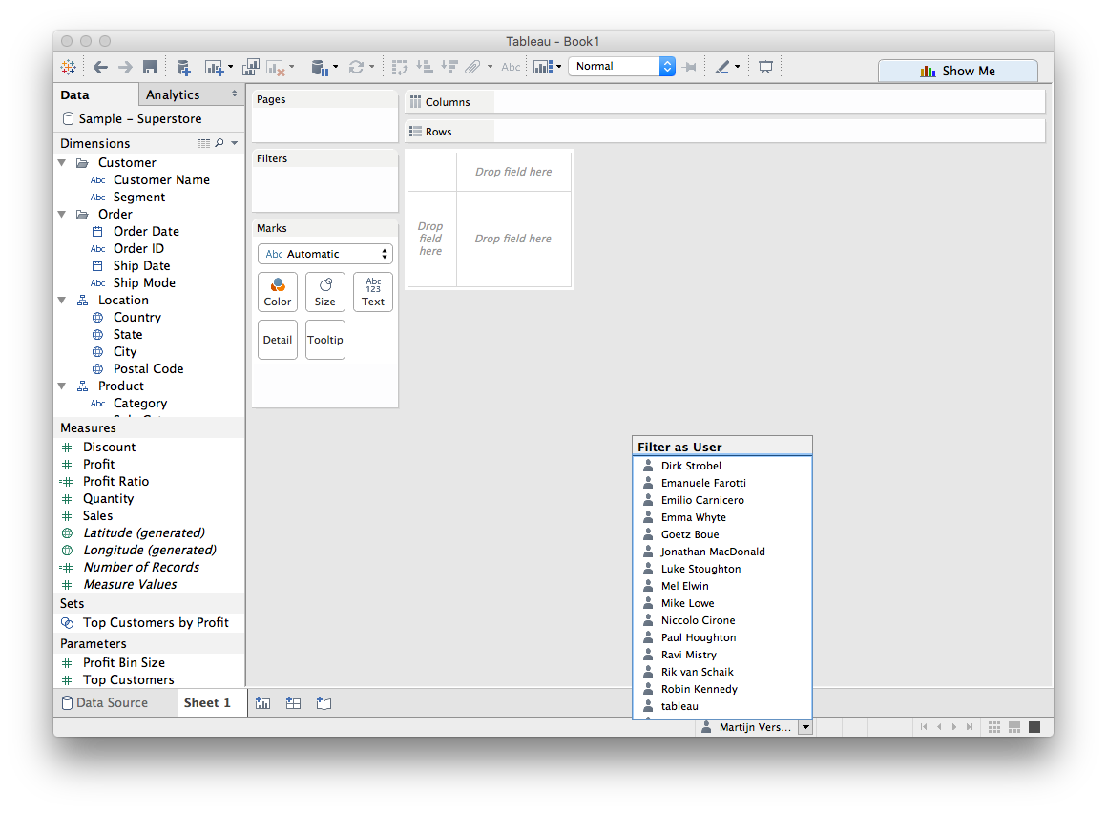Open the Automatic mark type dropdown
Screen dimensions: 1107x813
pos(324,254)
